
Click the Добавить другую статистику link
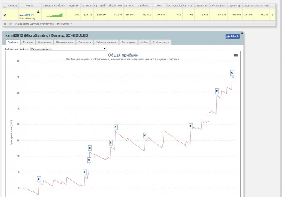pos(34,24)
